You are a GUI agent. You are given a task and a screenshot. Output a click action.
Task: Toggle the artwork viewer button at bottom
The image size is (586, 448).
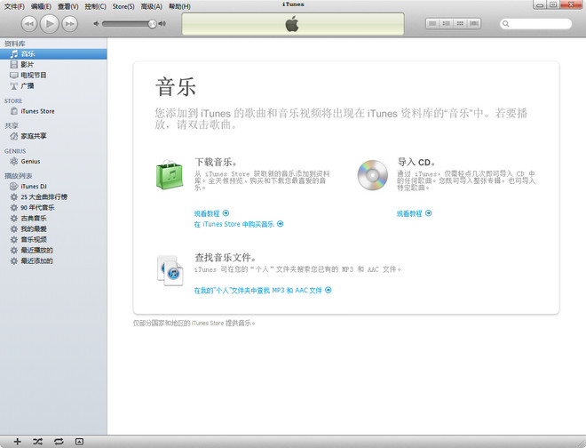[78, 441]
